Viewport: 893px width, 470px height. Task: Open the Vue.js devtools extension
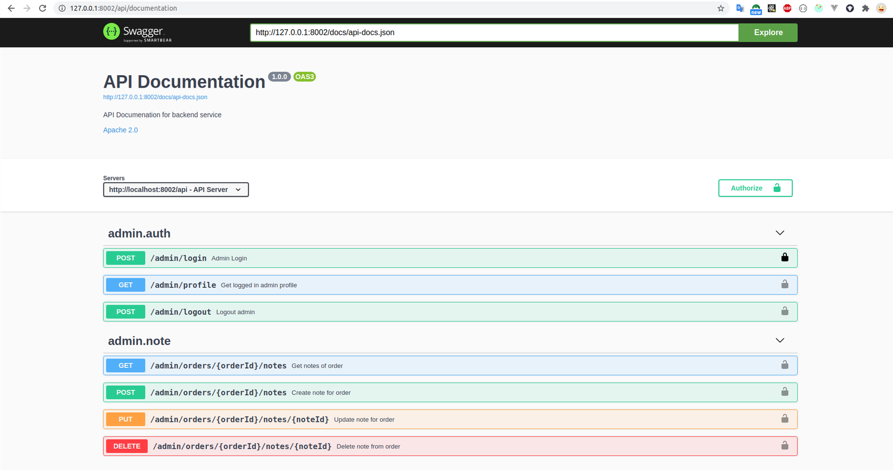pos(835,8)
